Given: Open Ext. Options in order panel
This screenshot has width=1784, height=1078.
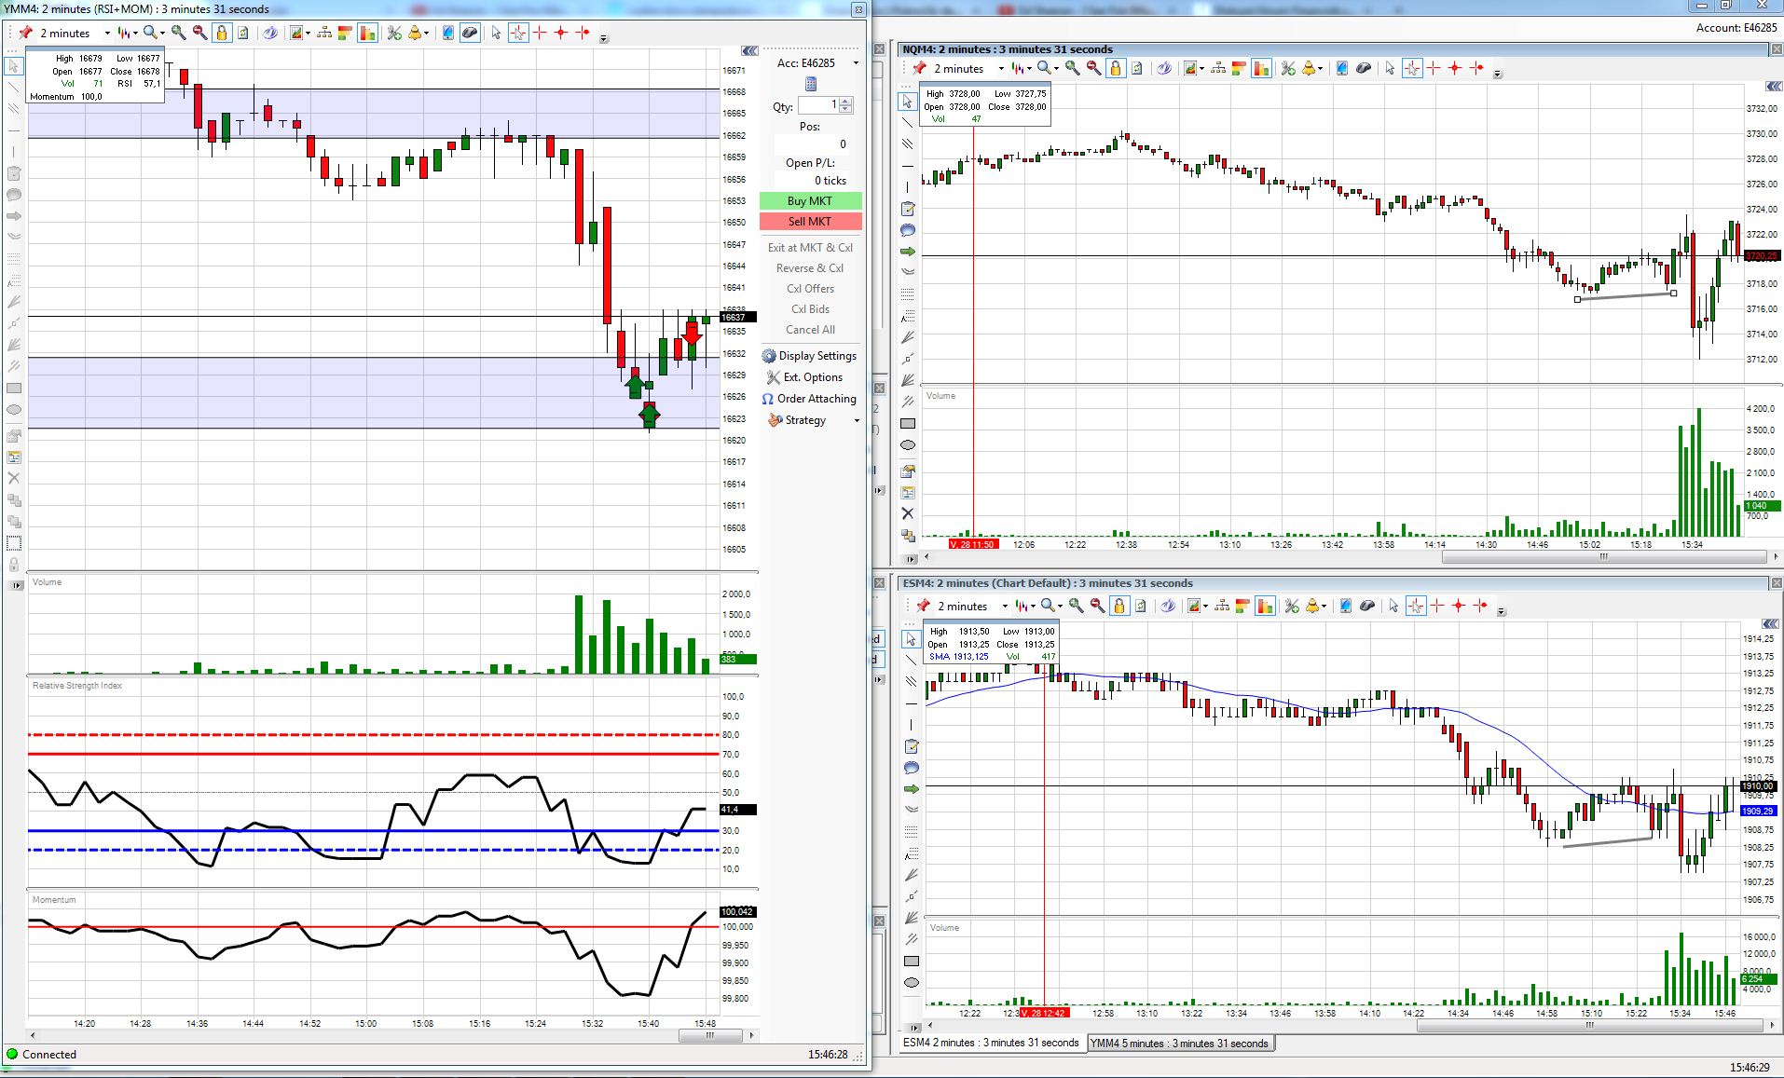Looking at the screenshot, I should pos(804,377).
